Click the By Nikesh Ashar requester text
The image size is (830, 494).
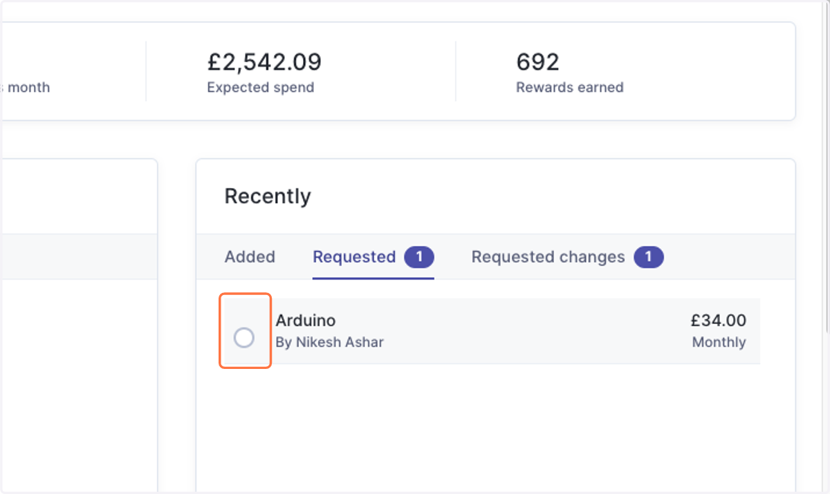pos(330,342)
